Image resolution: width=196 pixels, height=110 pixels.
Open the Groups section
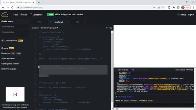tap(5, 48)
